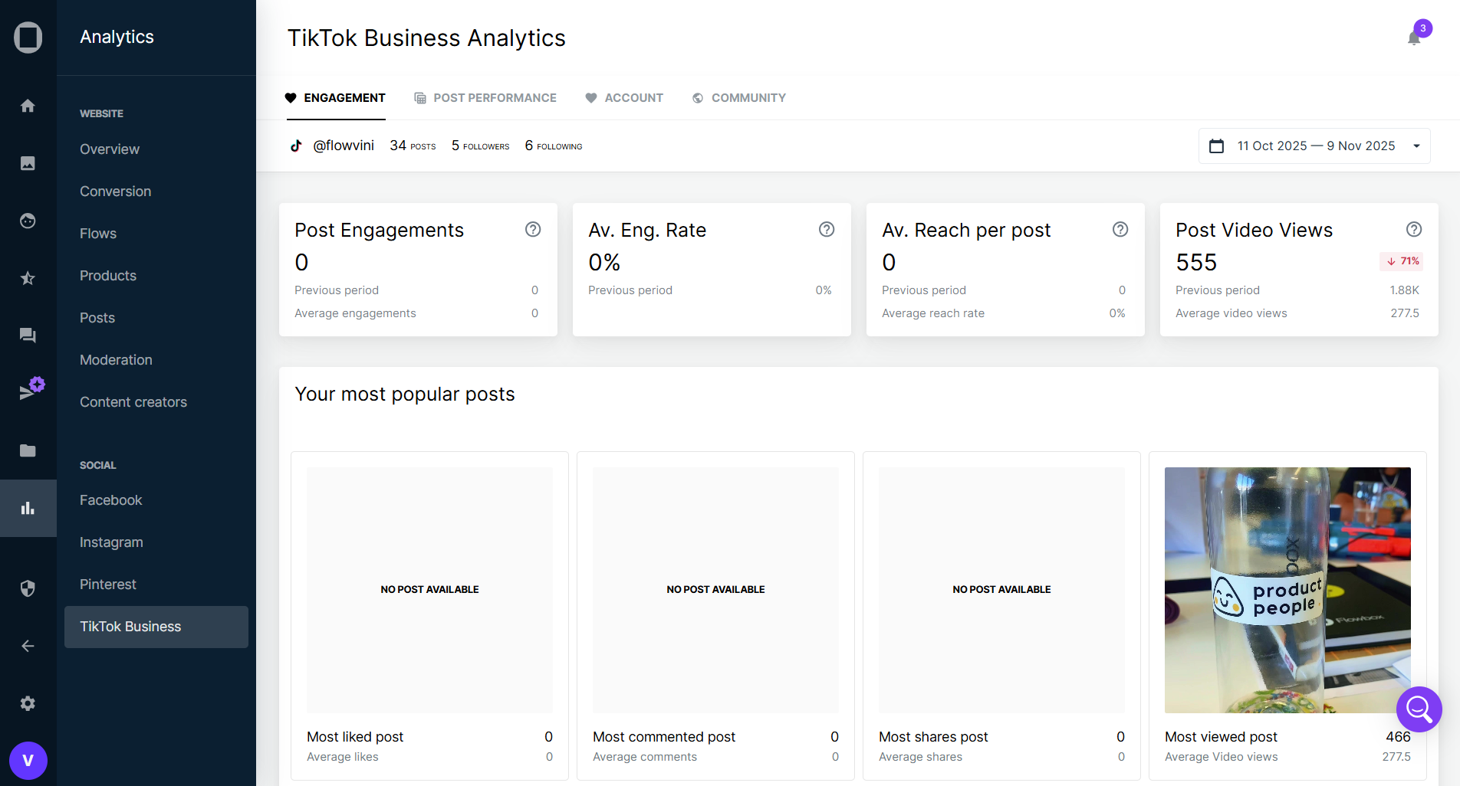Screen dimensions: 1460x786
Task: Show help for Post Video Views card
Action: click(x=1414, y=229)
